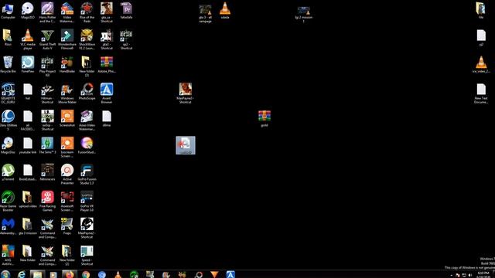Launch Wondershare Filmora9 shortcut
Screen dimensions: 495x278
[x=67, y=39]
